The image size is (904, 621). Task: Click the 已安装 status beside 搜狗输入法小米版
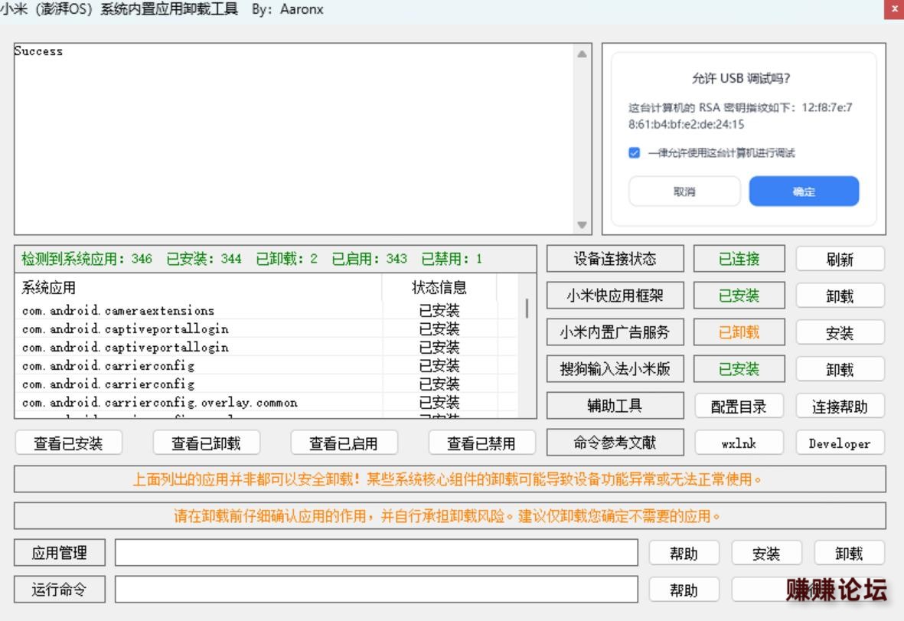(739, 369)
